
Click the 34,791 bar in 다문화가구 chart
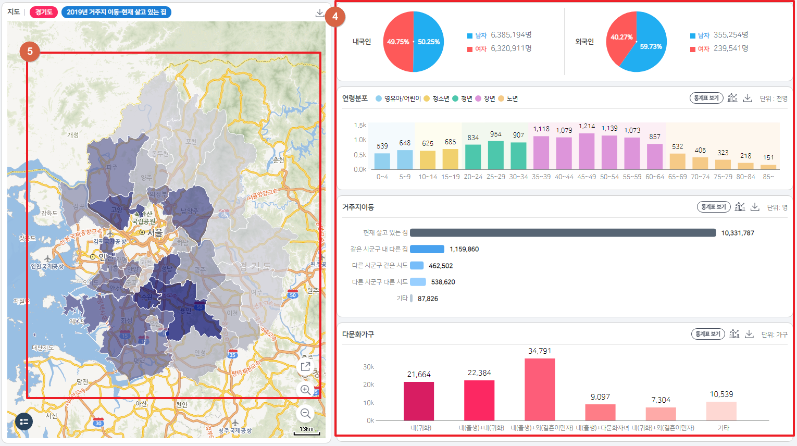point(540,389)
